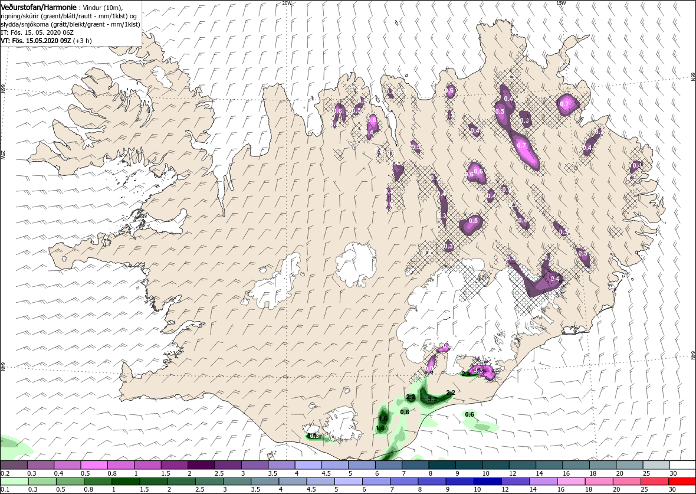Screen dimensions: 696x494
Task: Click the 3.3 rainfall value on south coast
Action: tap(432, 400)
